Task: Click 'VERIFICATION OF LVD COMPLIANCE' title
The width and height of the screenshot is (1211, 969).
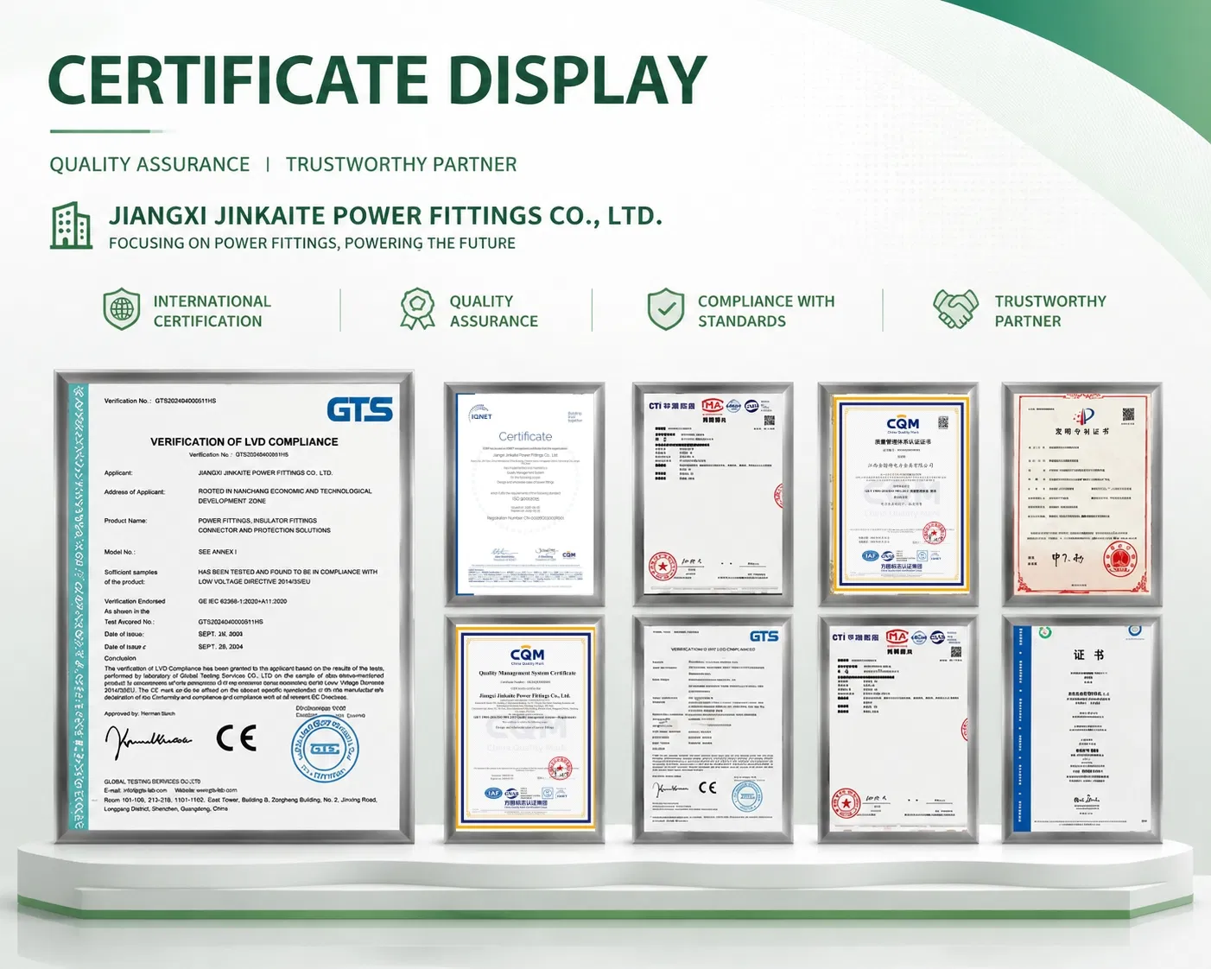Action: (x=244, y=441)
